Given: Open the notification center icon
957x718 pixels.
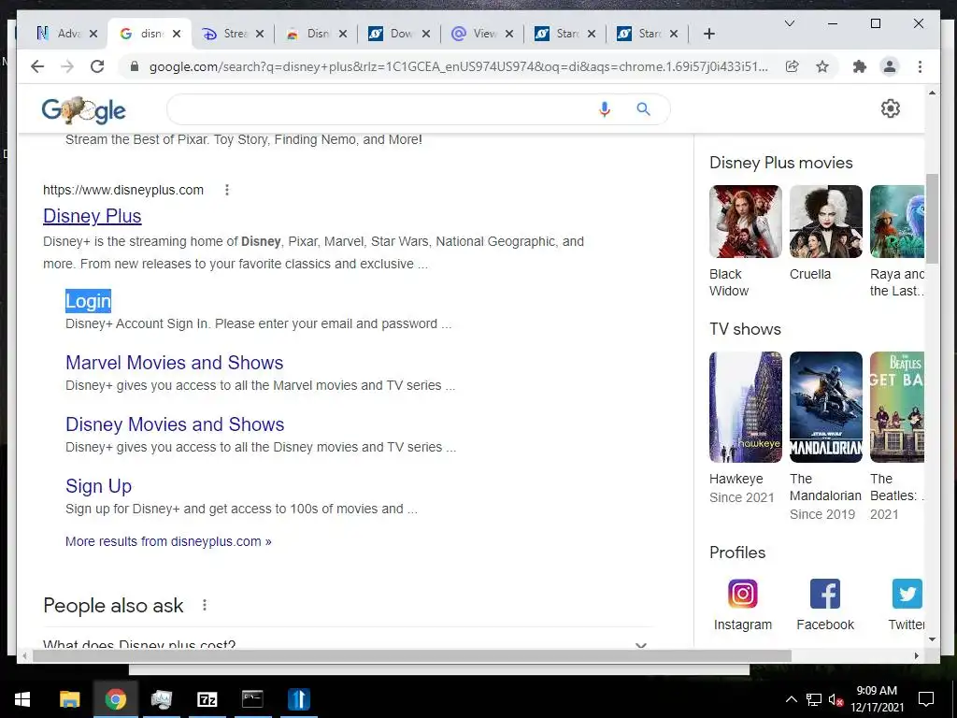Looking at the screenshot, I should click(x=926, y=699).
